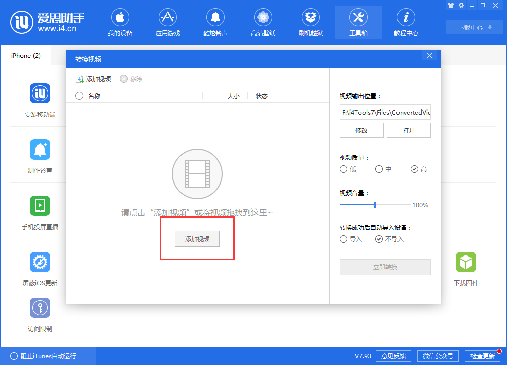Open the Tutorial Center (教程中心)
The height and width of the screenshot is (365, 507).
[406, 22]
